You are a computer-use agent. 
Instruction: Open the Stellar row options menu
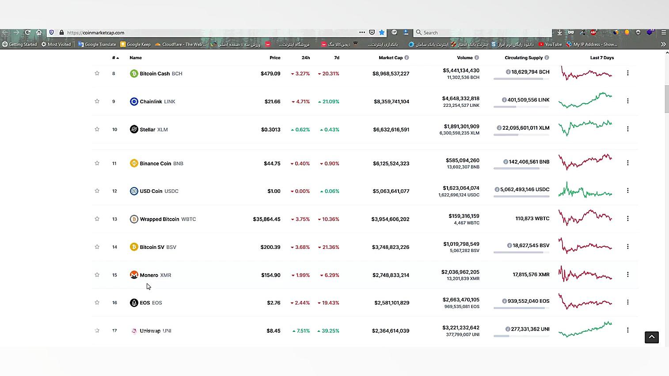click(627, 129)
